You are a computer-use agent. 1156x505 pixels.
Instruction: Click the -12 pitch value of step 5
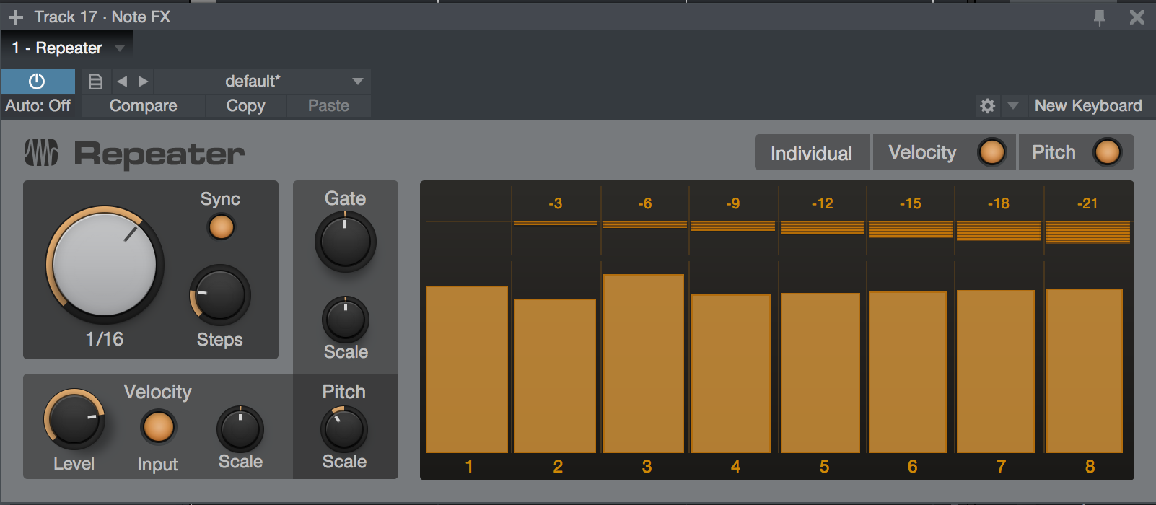[x=822, y=203]
